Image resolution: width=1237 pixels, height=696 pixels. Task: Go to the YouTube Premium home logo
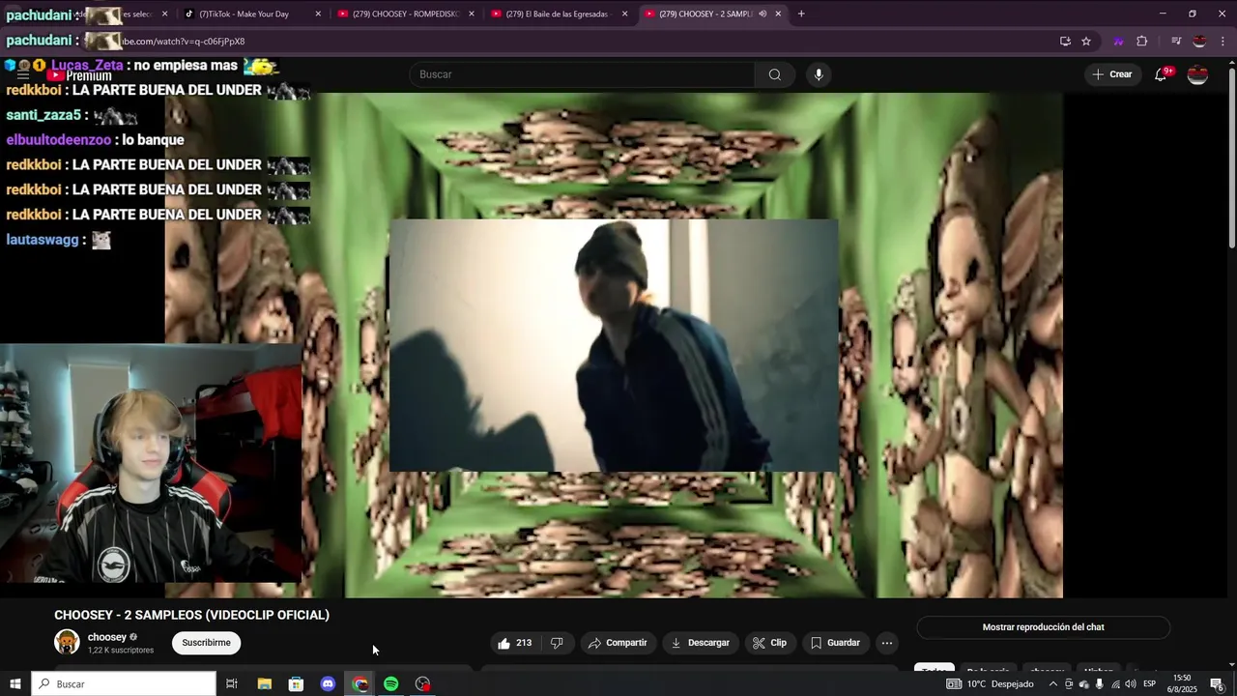tap(81, 75)
